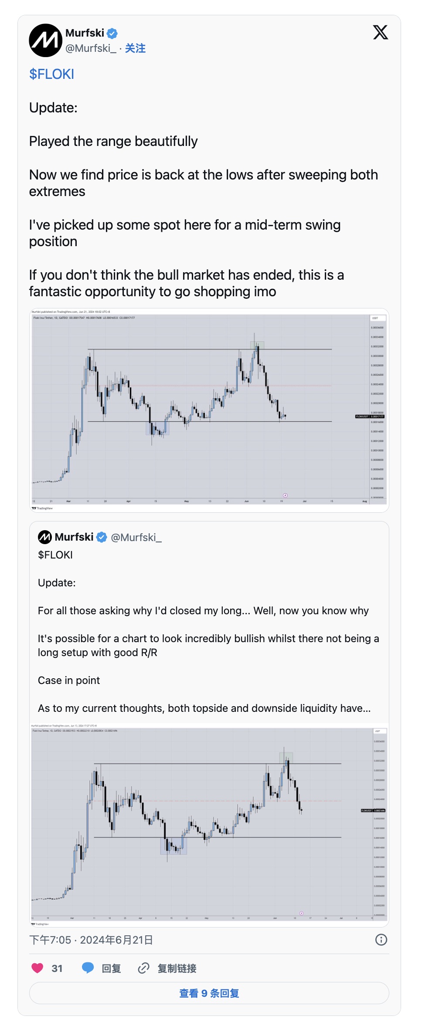Open the quoted tweet text body
422x1029 pixels.
coord(208,638)
